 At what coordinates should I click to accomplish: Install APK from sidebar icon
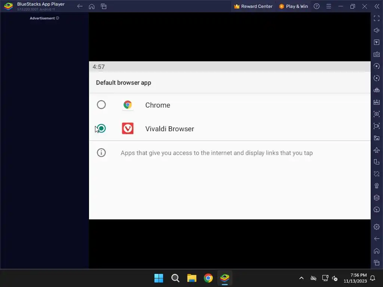click(x=377, y=102)
